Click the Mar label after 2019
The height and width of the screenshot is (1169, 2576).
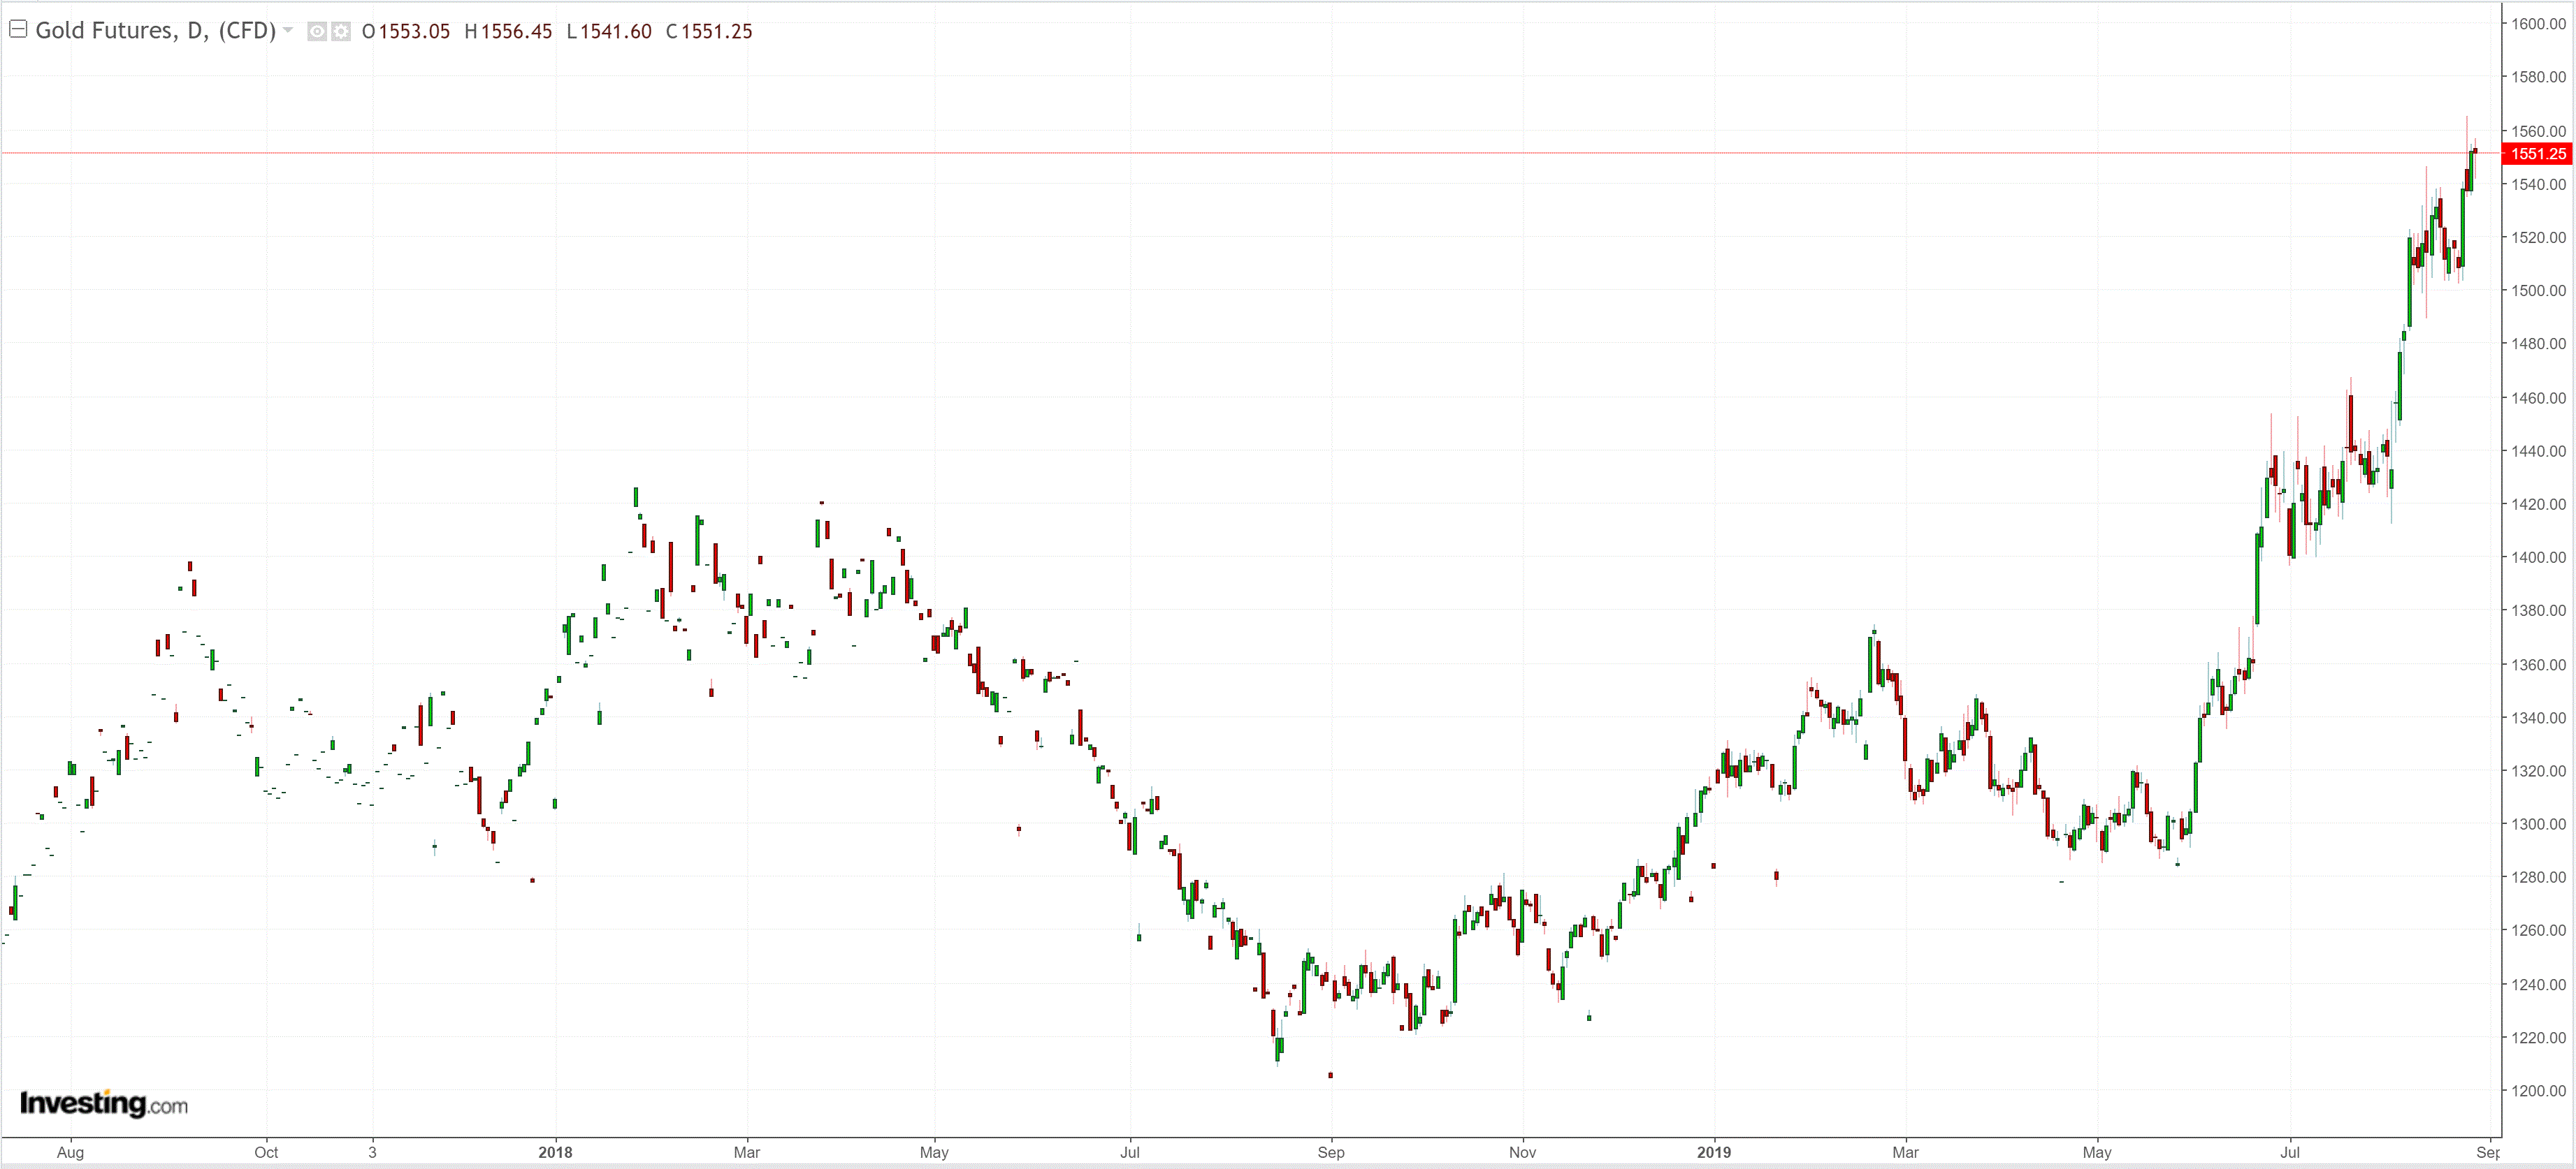click(1905, 1152)
